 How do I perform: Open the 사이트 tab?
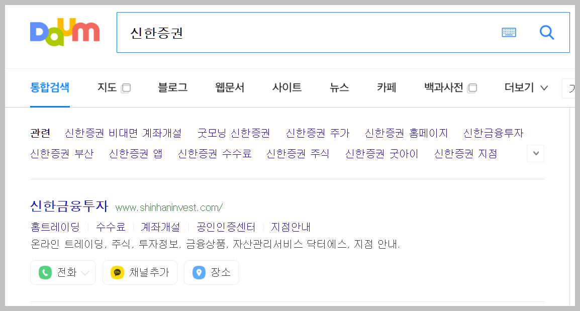[286, 87]
